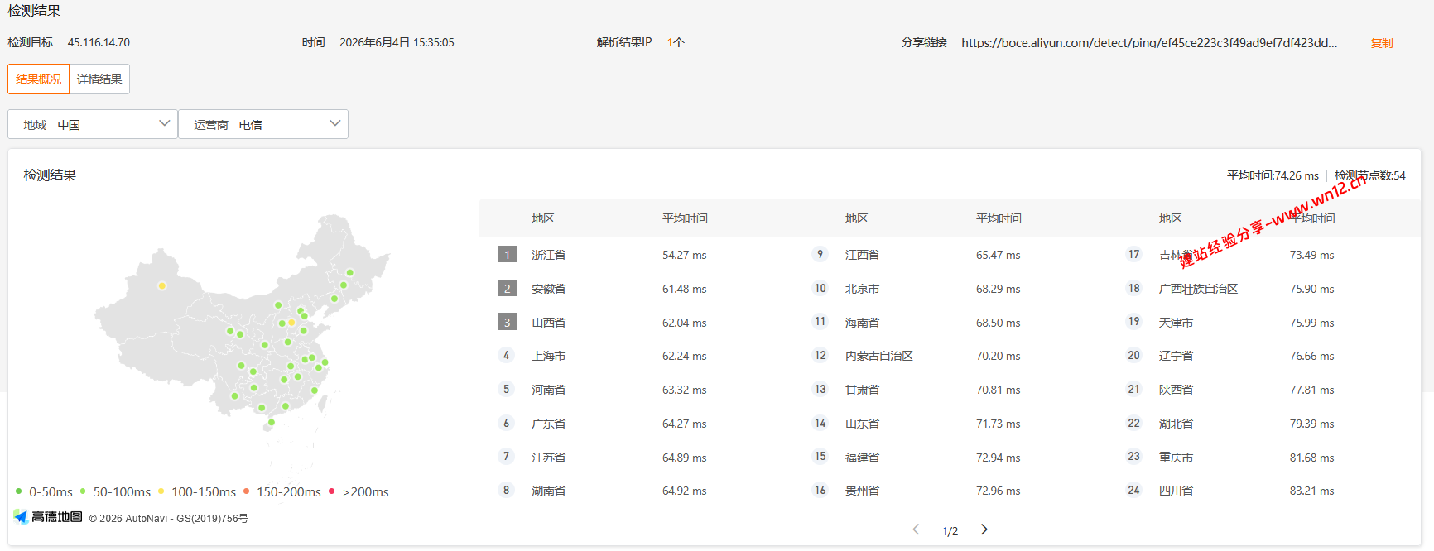
Task: Click the >200ms red legend dot
Action: 332,491
